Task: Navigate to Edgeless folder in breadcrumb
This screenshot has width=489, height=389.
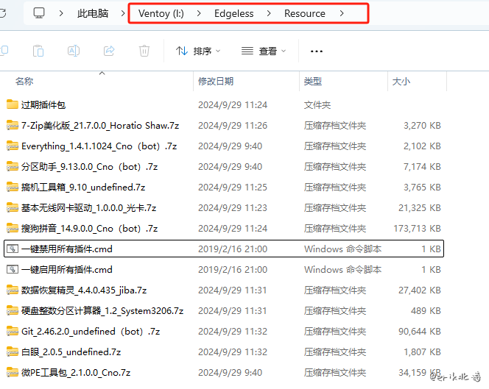Action: (236, 13)
